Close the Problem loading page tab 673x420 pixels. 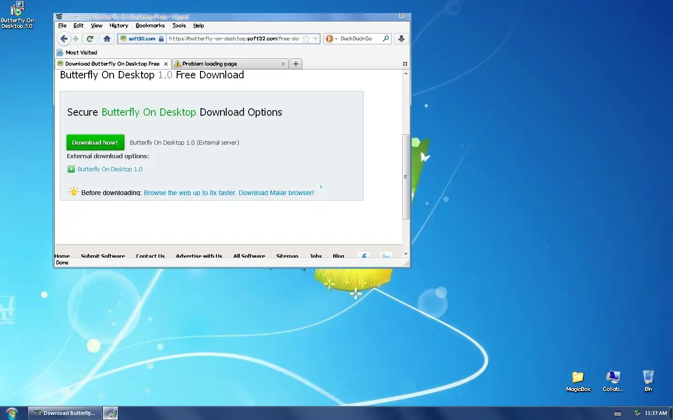283,64
